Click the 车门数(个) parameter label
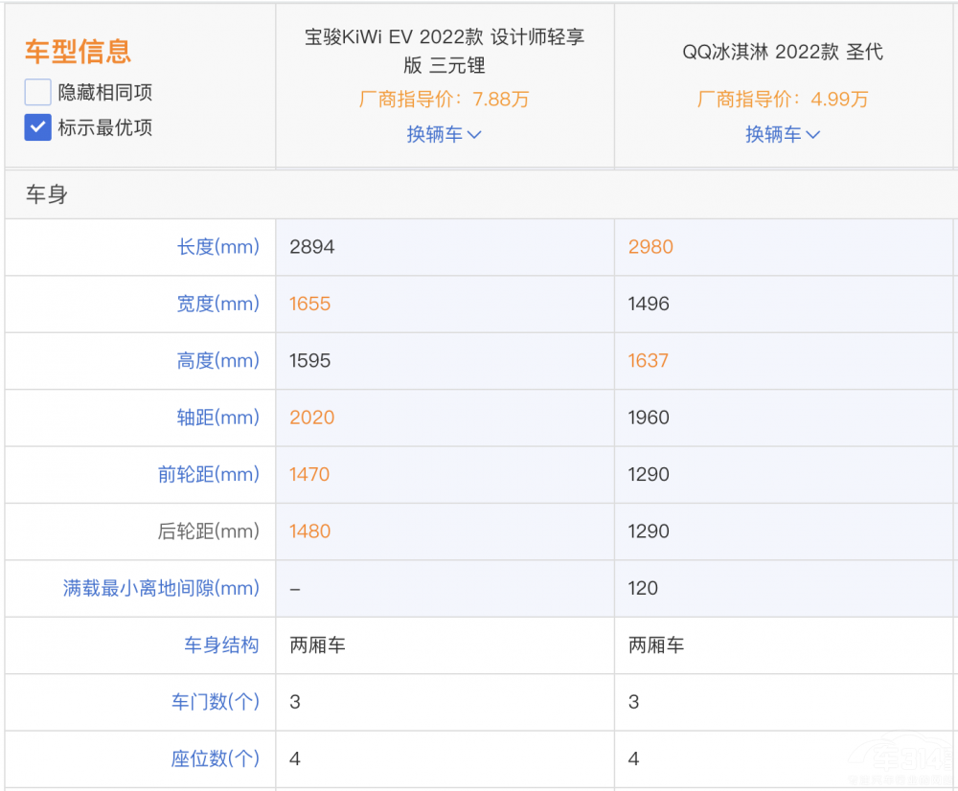The image size is (958, 791). click(216, 702)
